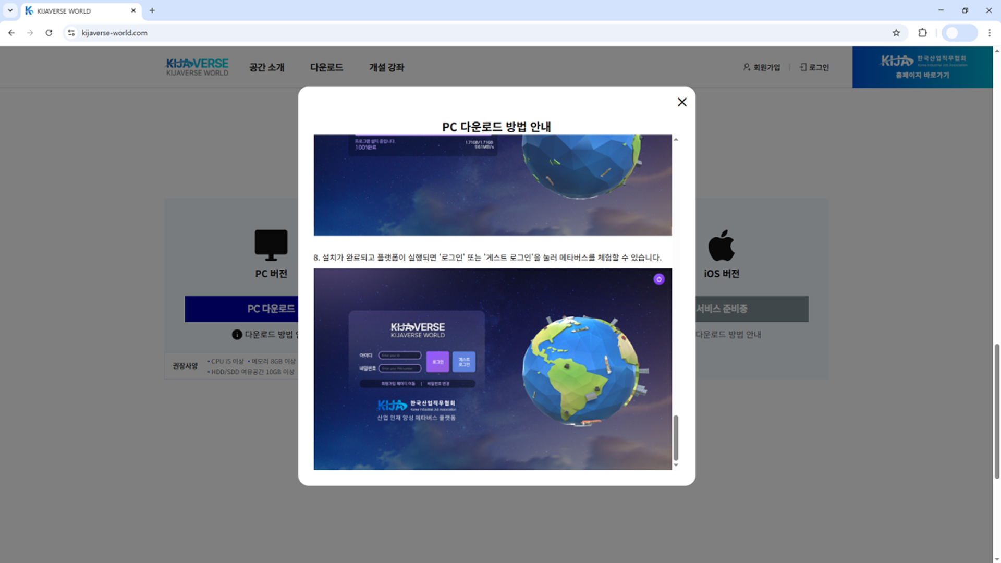Image resolution: width=1001 pixels, height=563 pixels.
Task: Open PC 다운로드 방법 안내 info link
Action: [x=265, y=334]
